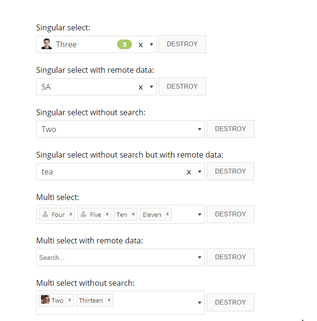
Task: Clear the tea selection
Action: coord(189,172)
